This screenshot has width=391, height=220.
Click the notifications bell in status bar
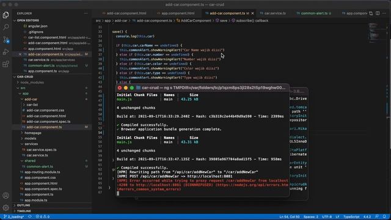click(x=384, y=217)
